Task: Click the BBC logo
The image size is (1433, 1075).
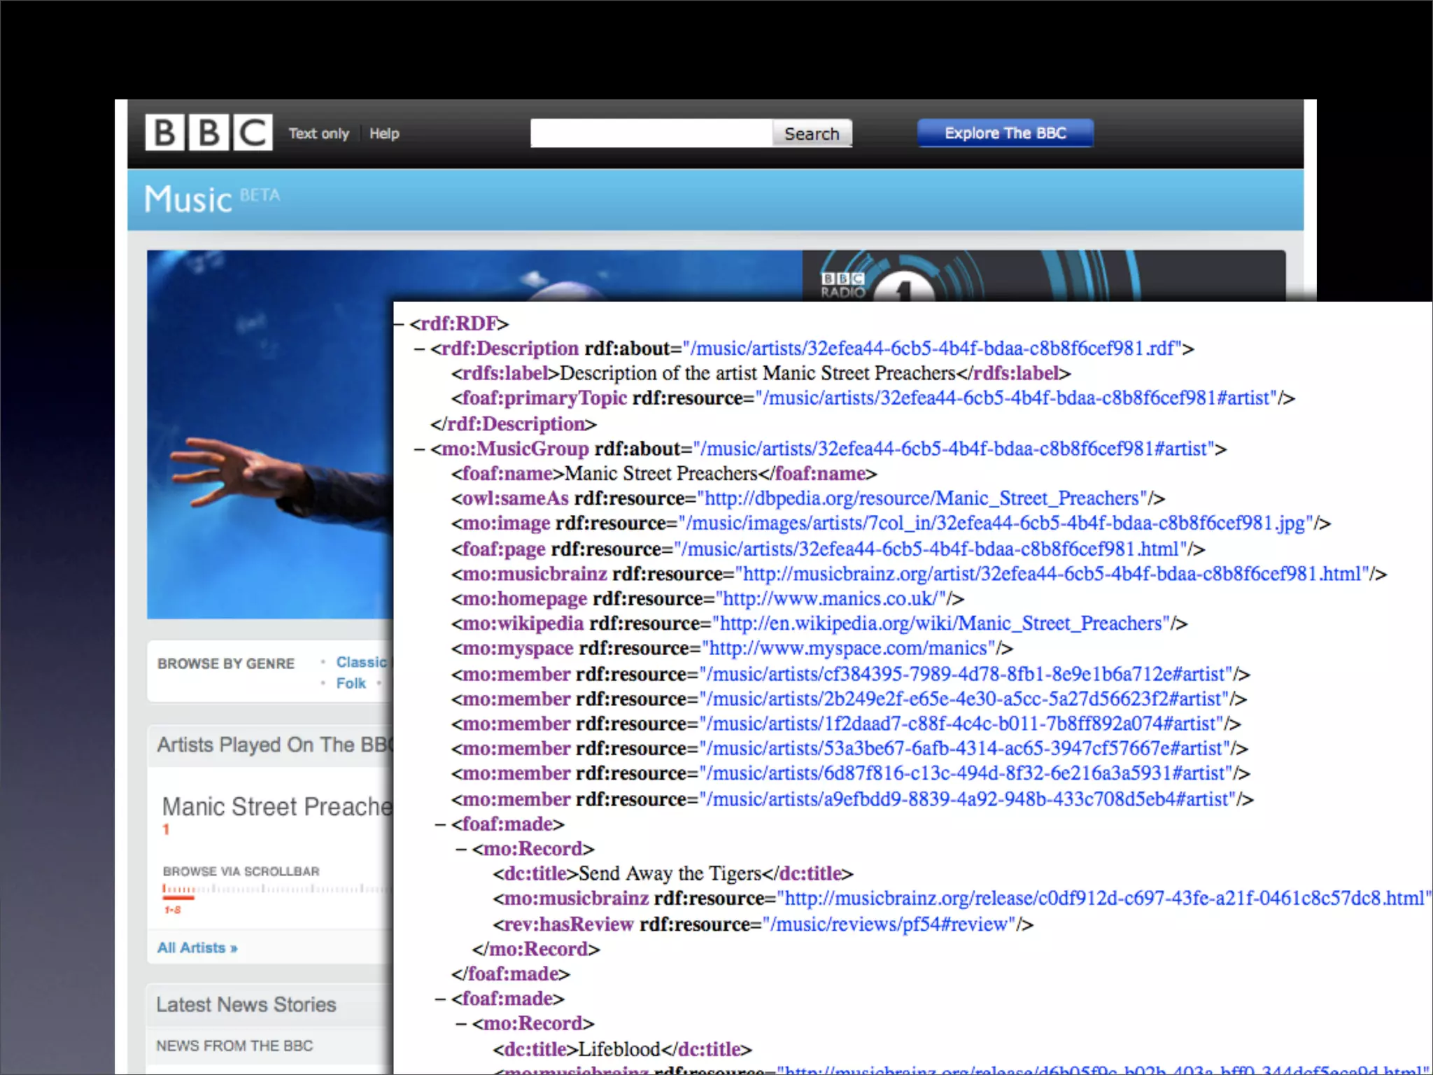Action: (209, 132)
